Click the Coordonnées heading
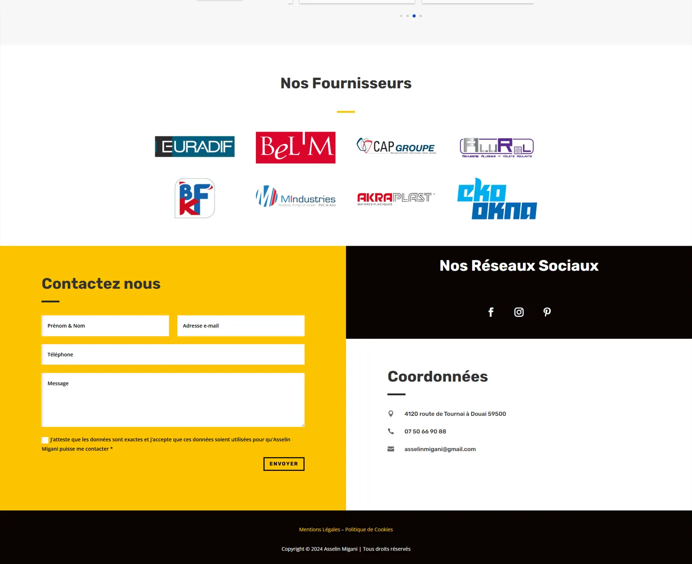 [x=438, y=376]
